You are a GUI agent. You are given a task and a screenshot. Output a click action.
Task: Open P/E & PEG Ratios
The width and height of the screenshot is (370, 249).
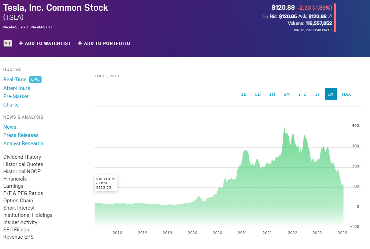coord(23,193)
